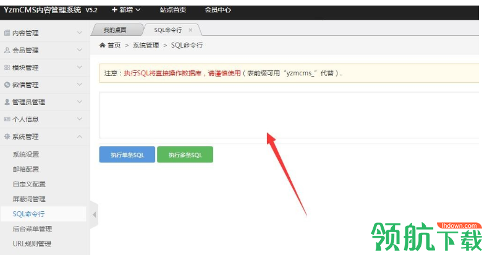482x255 pixels.
Task: Expand the 内容管理 chevron
Action: pyautogui.click(x=79, y=33)
